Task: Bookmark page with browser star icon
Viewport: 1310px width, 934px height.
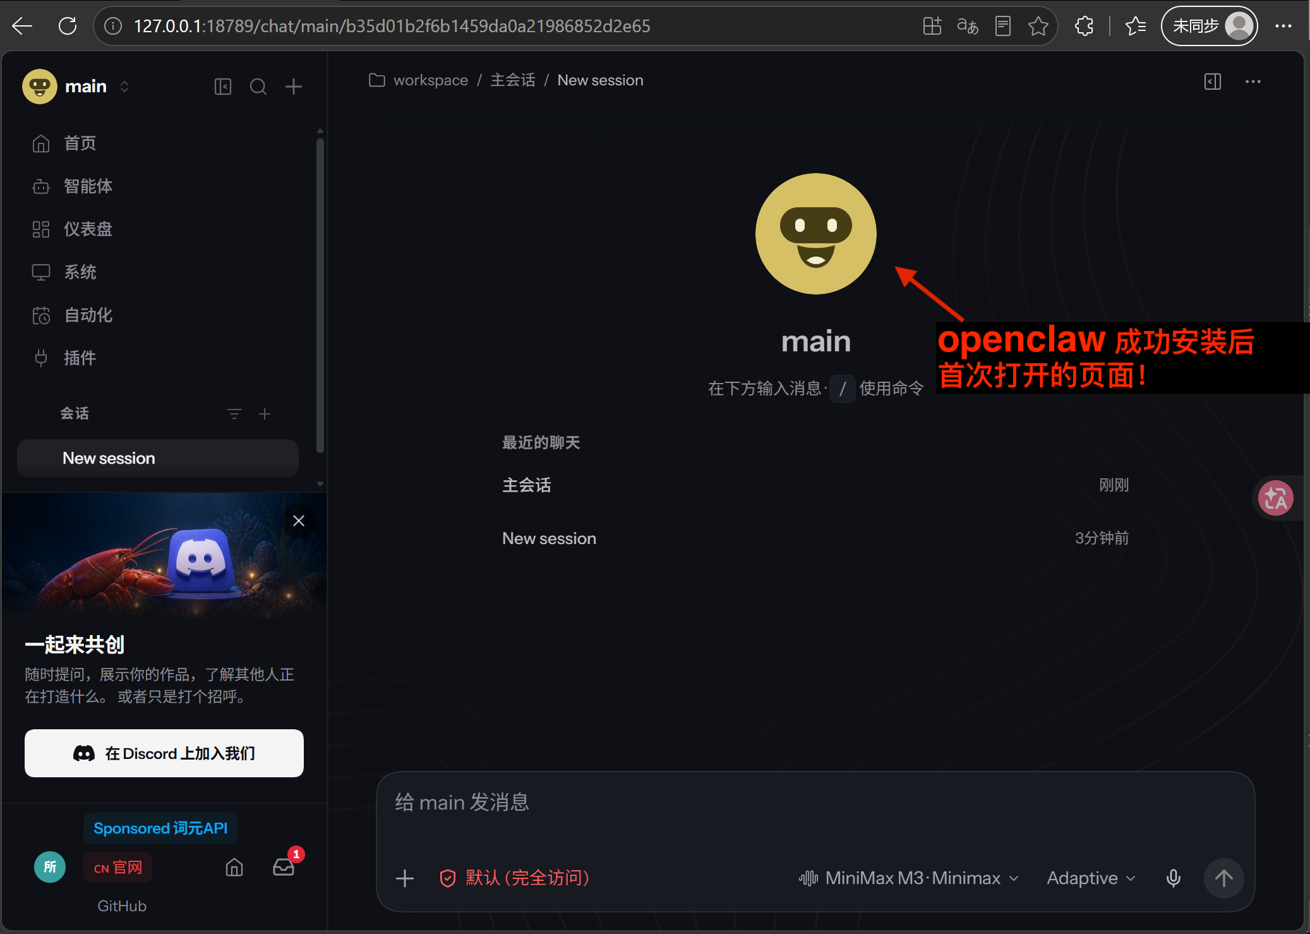Action: pos(1038,26)
